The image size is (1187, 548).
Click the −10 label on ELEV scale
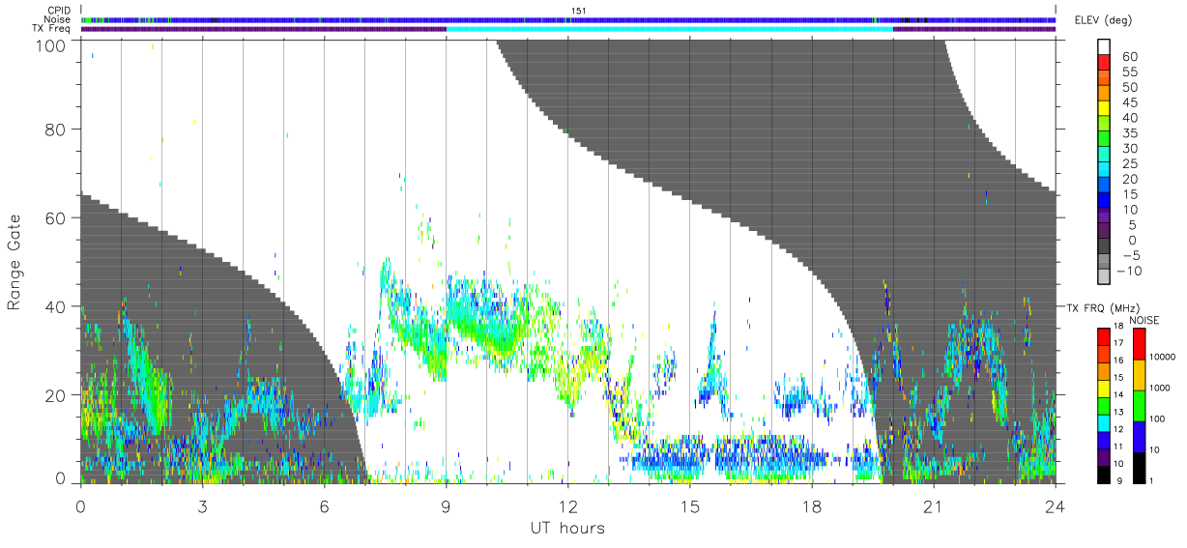pyautogui.click(x=1128, y=272)
